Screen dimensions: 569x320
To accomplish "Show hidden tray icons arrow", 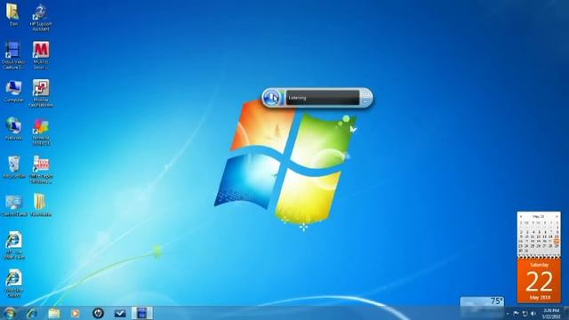I will [x=508, y=314].
